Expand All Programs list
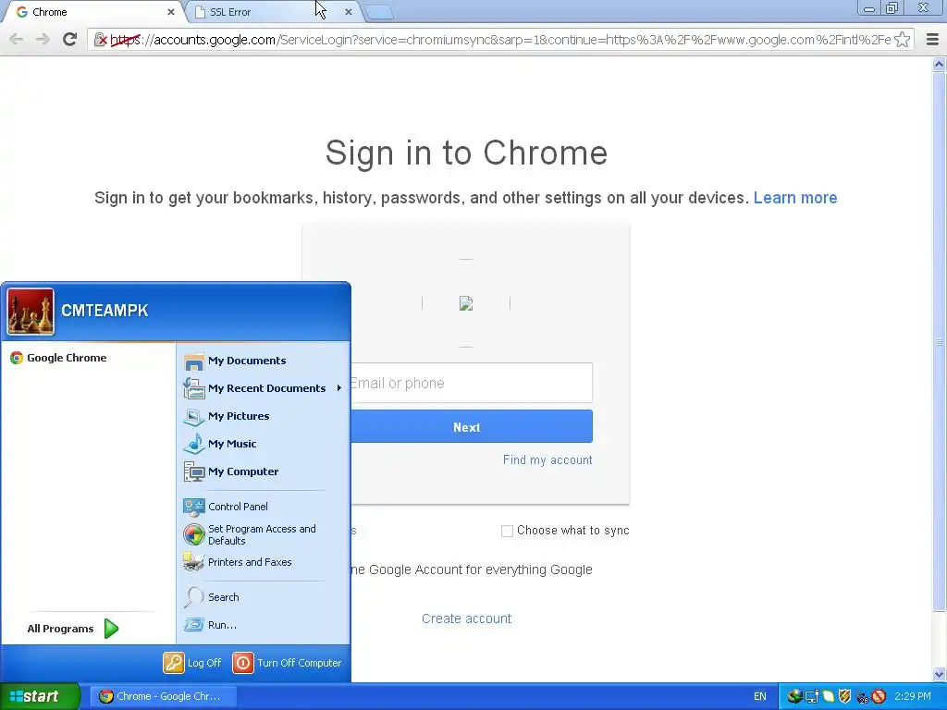The height and width of the screenshot is (710, 947). [72, 629]
